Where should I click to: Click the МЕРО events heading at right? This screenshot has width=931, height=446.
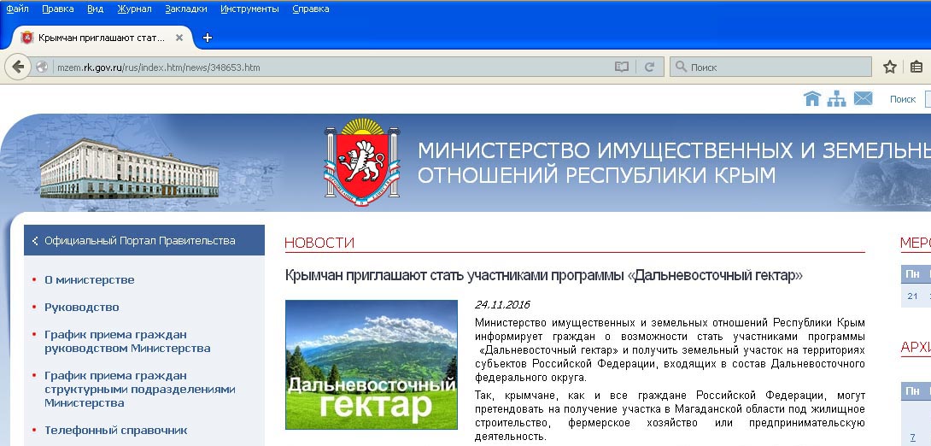click(916, 243)
